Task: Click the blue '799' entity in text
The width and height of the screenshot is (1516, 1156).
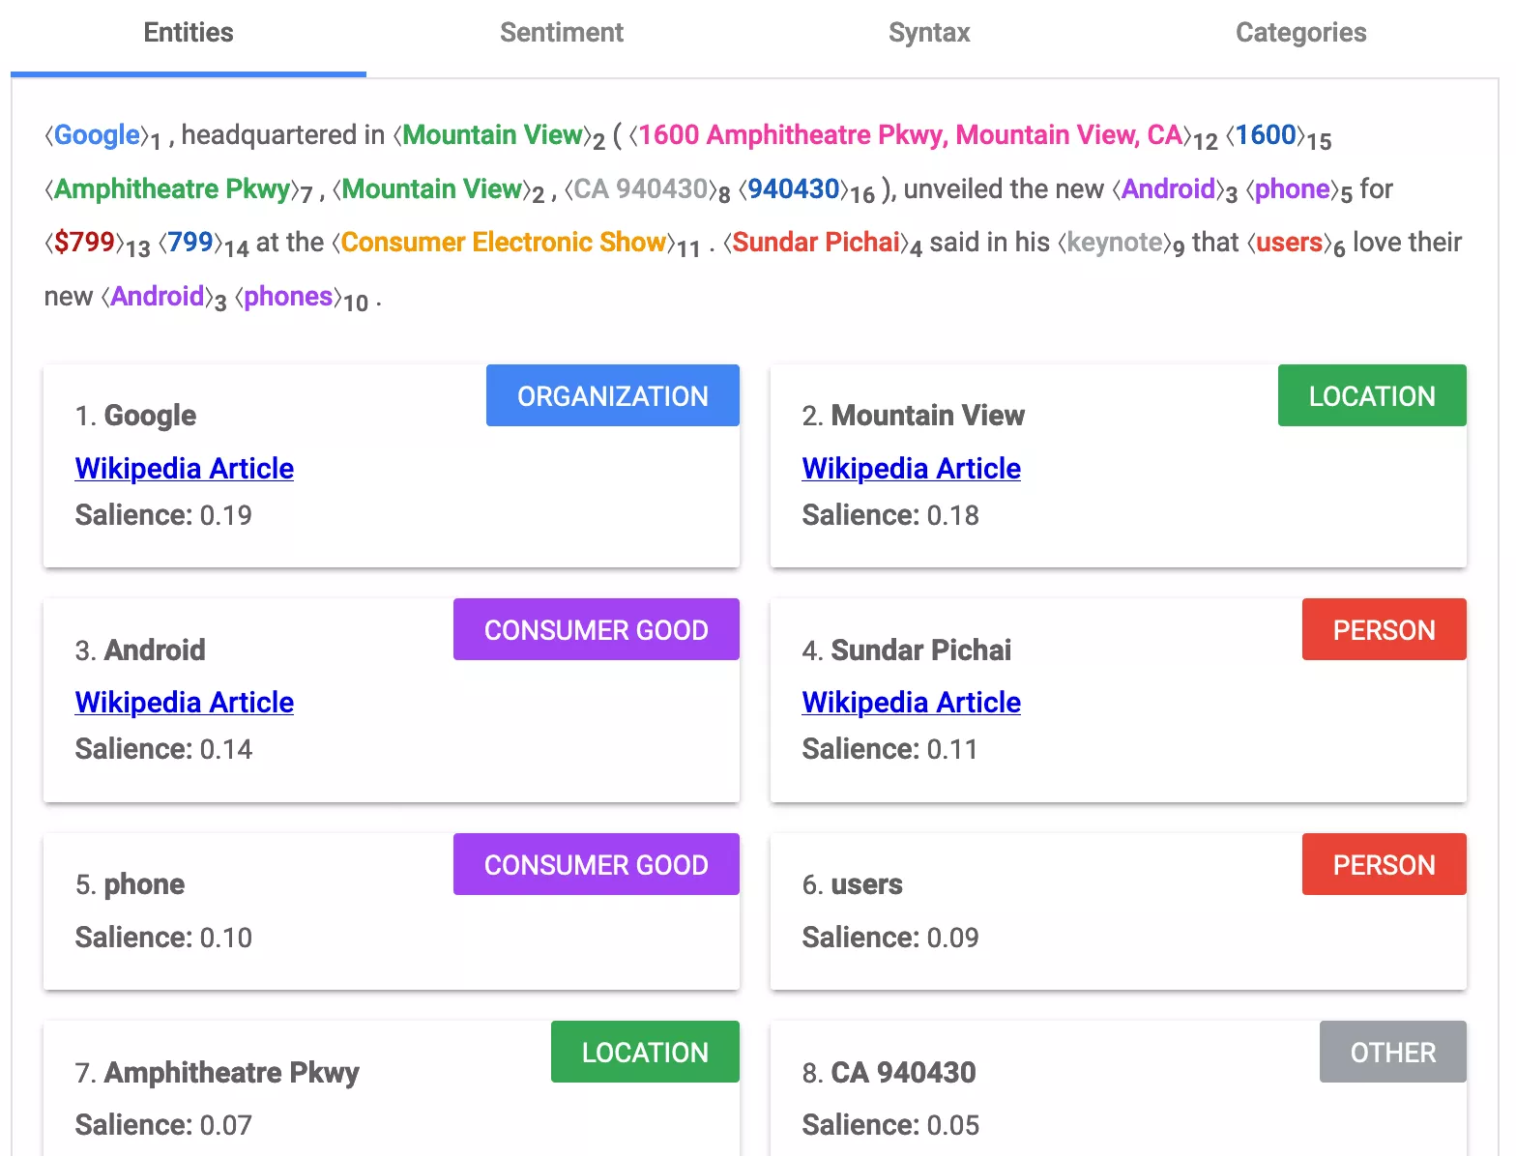Action: [x=190, y=242]
